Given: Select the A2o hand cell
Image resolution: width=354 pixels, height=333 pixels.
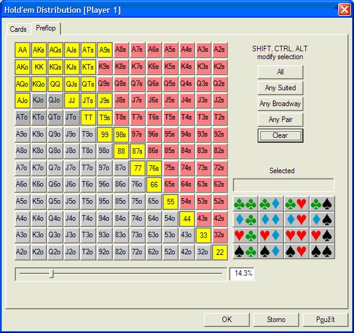Looking at the screenshot, I should click(23, 252).
